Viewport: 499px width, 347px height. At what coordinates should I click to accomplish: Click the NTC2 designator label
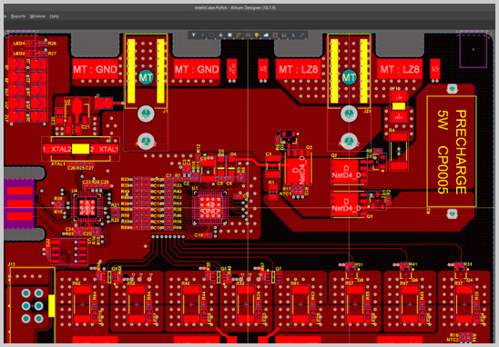[453, 340]
